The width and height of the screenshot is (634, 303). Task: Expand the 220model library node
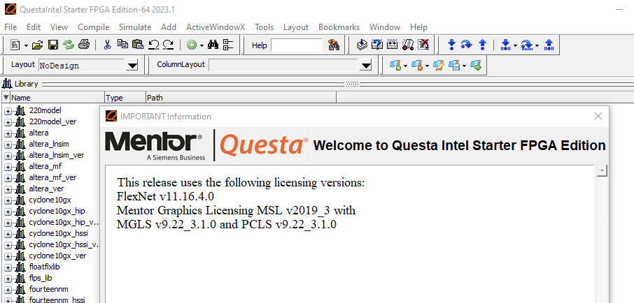(x=8, y=111)
